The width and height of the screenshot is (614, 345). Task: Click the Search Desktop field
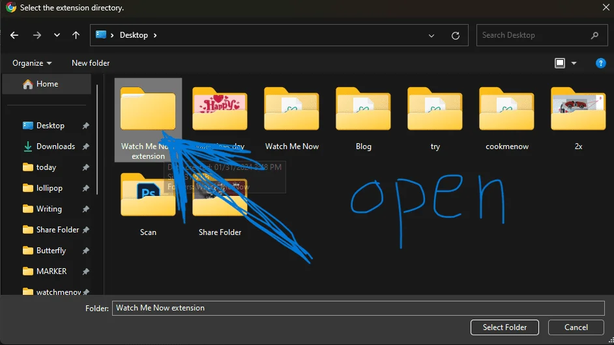[x=542, y=35]
